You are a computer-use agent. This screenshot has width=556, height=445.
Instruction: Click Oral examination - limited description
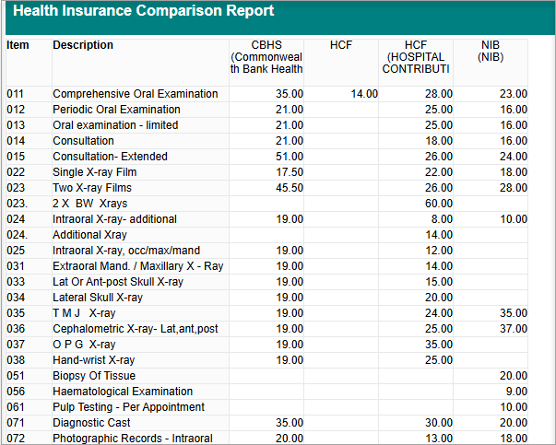(x=115, y=125)
